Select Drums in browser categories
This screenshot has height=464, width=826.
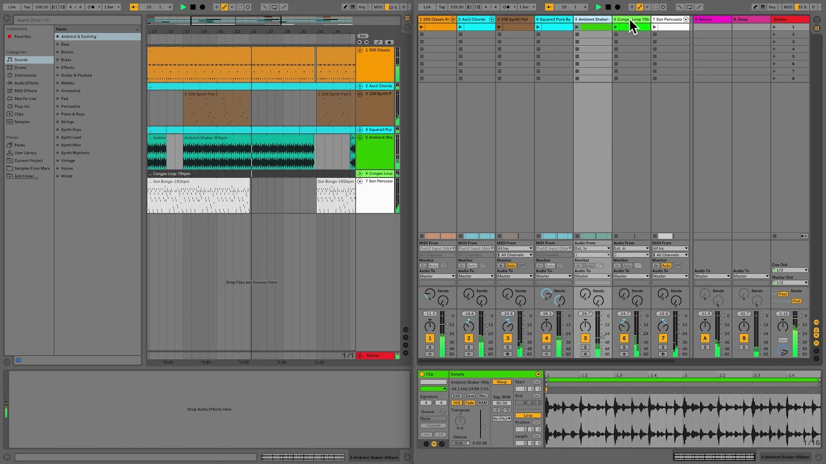[x=21, y=68]
